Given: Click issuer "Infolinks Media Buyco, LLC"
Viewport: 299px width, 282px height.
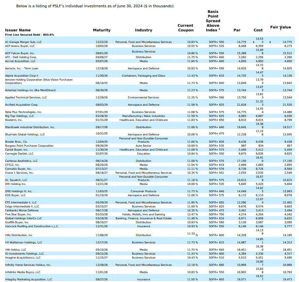Looking at the screenshot, I should (22, 272).
